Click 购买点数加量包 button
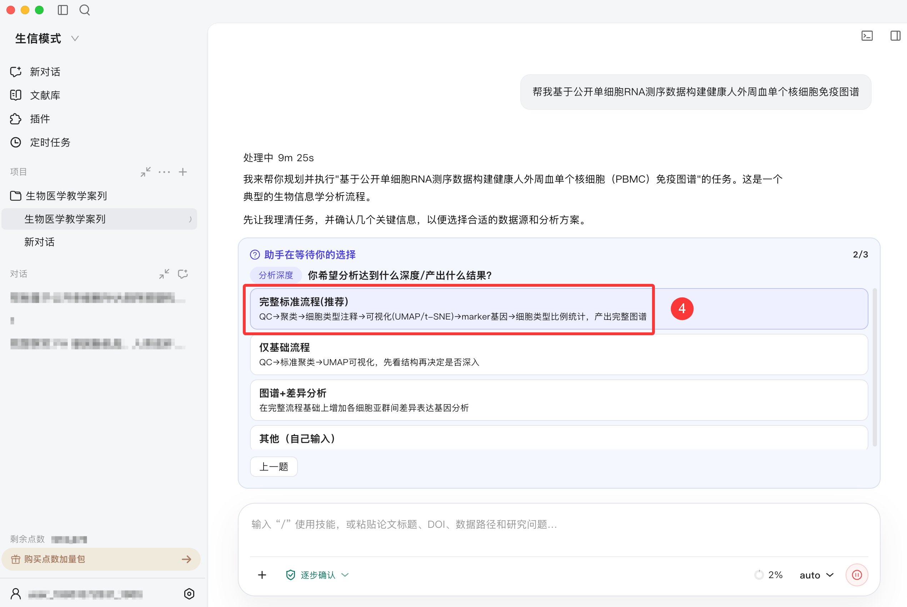The width and height of the screenshot is (907, 607). pyautogui.click(x=101, y=559)
